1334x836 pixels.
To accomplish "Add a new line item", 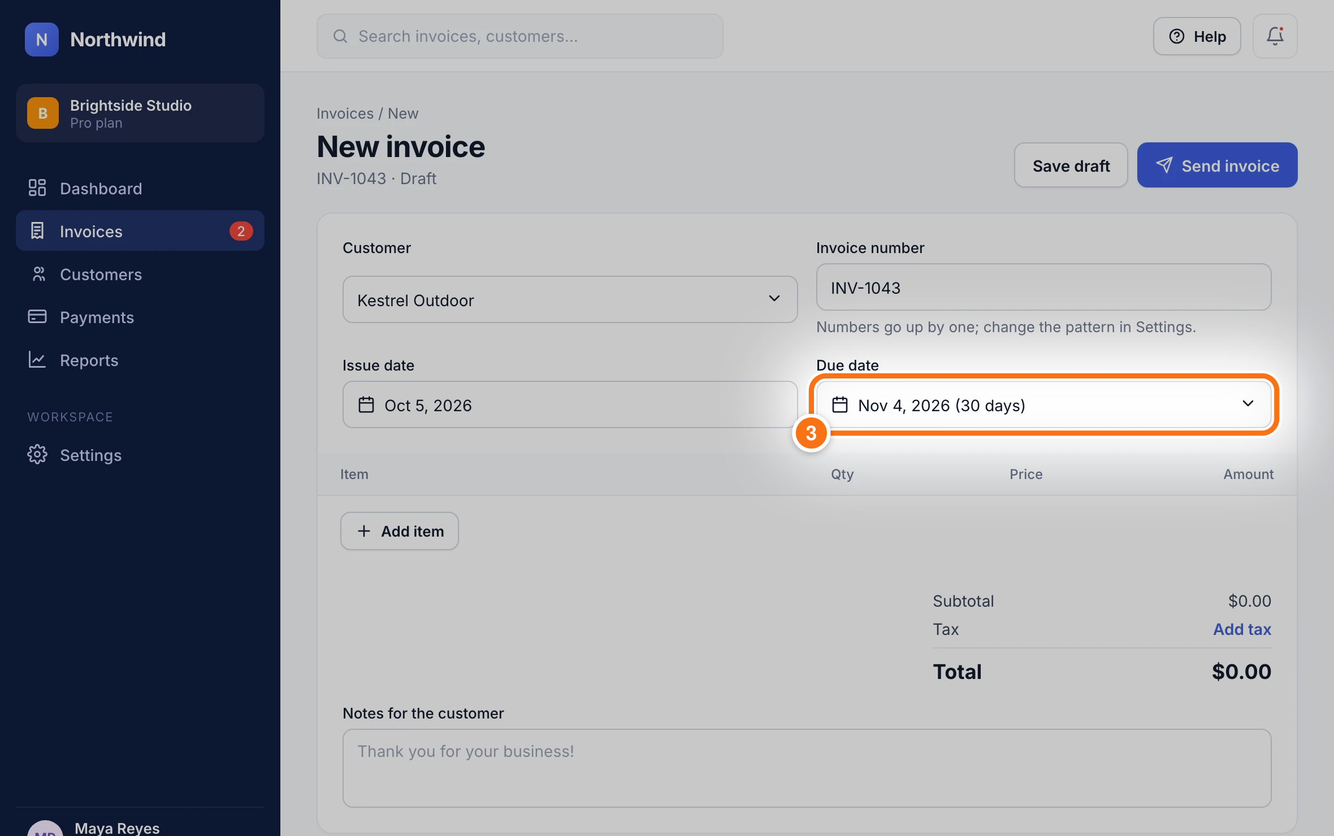I will (x=400, y=532).
